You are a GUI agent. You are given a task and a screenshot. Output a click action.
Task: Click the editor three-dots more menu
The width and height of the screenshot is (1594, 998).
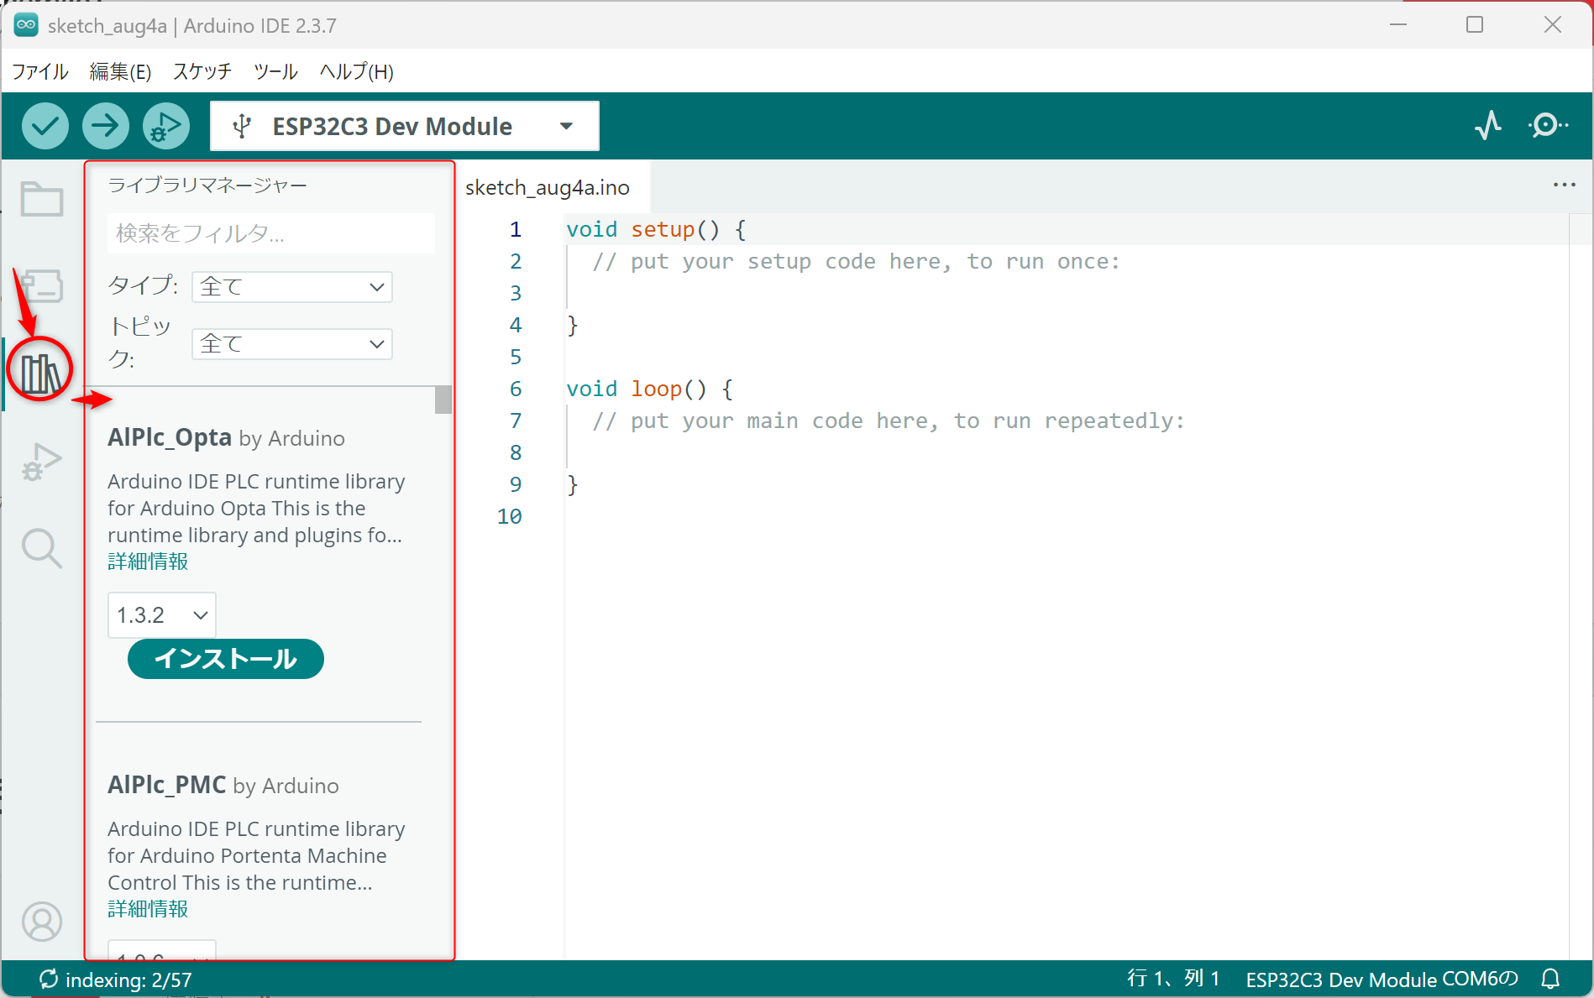[x=1564, y=185]
